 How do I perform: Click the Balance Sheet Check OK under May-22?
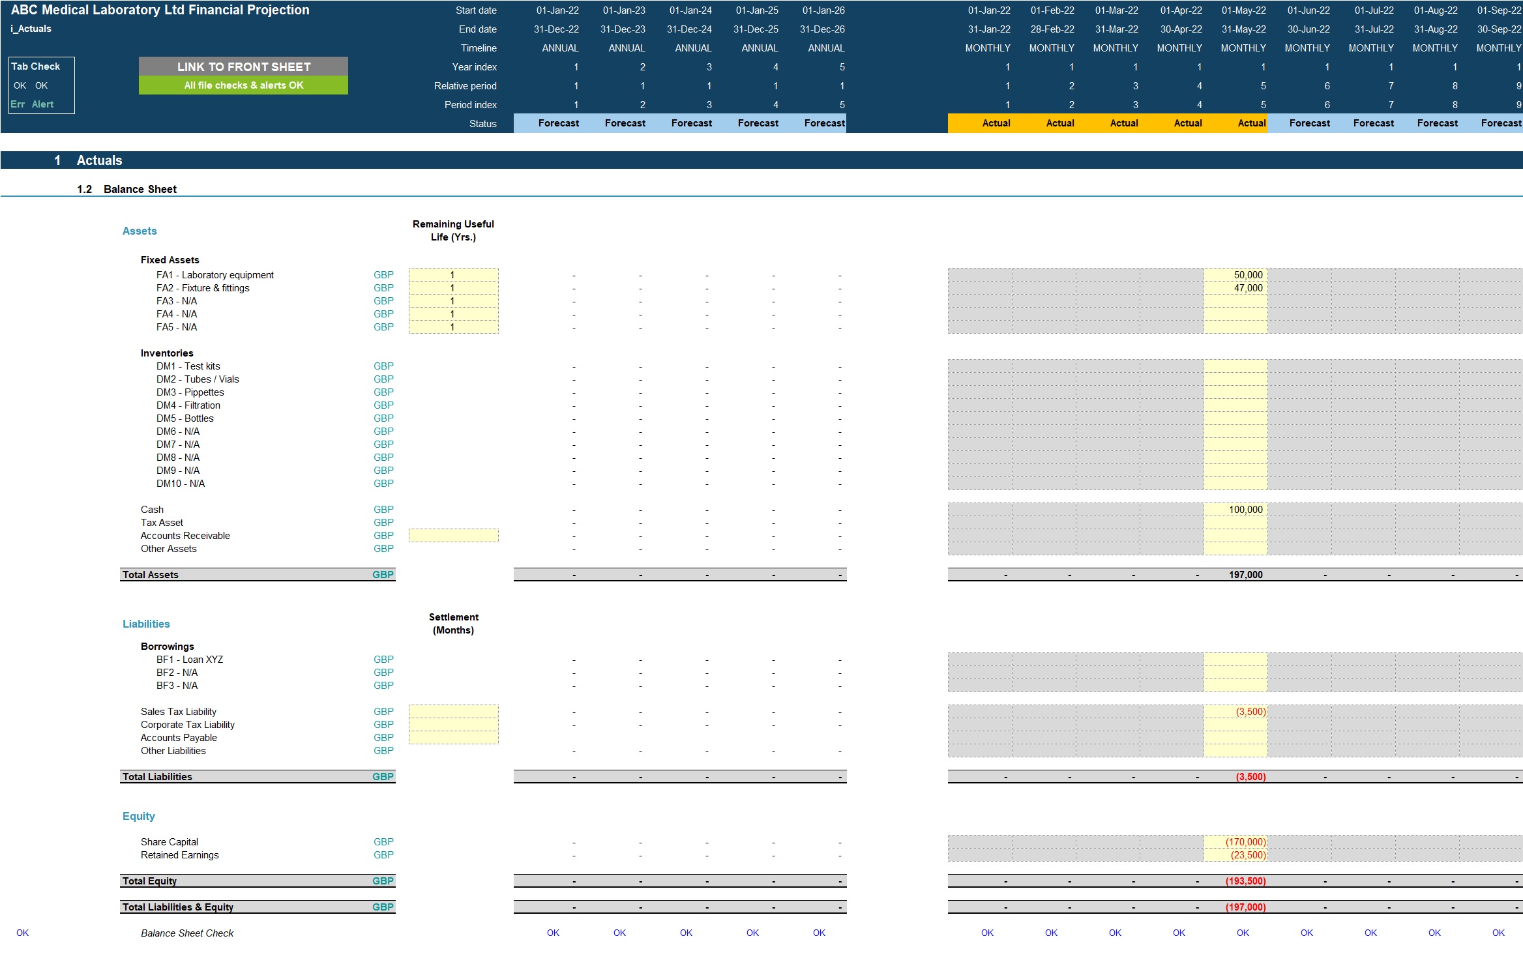[x=1243, y=933]
